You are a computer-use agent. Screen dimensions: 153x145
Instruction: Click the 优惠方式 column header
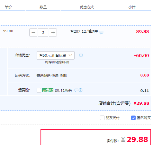(x=87, y=7)
